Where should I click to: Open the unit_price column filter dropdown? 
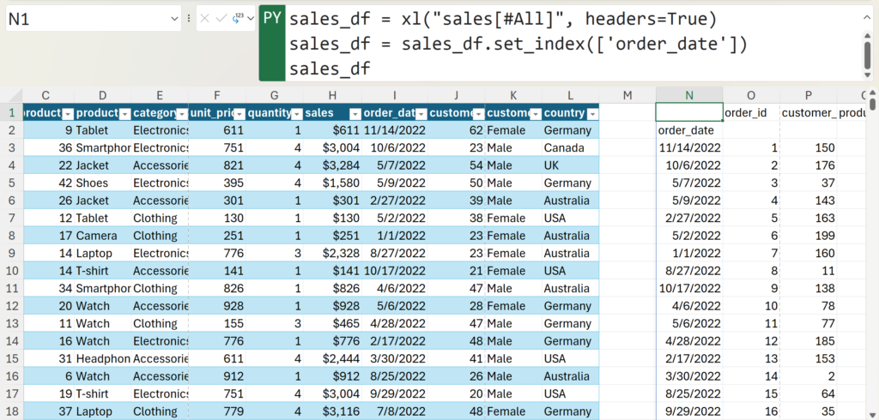point(238,113)
